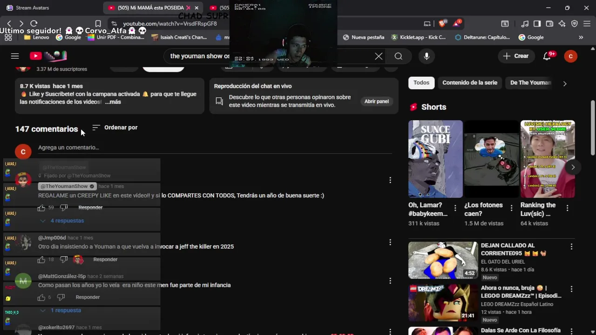Bookmark this page with the bookmark icon
This screenshot has width=596, height=335.
click(98, 23)
